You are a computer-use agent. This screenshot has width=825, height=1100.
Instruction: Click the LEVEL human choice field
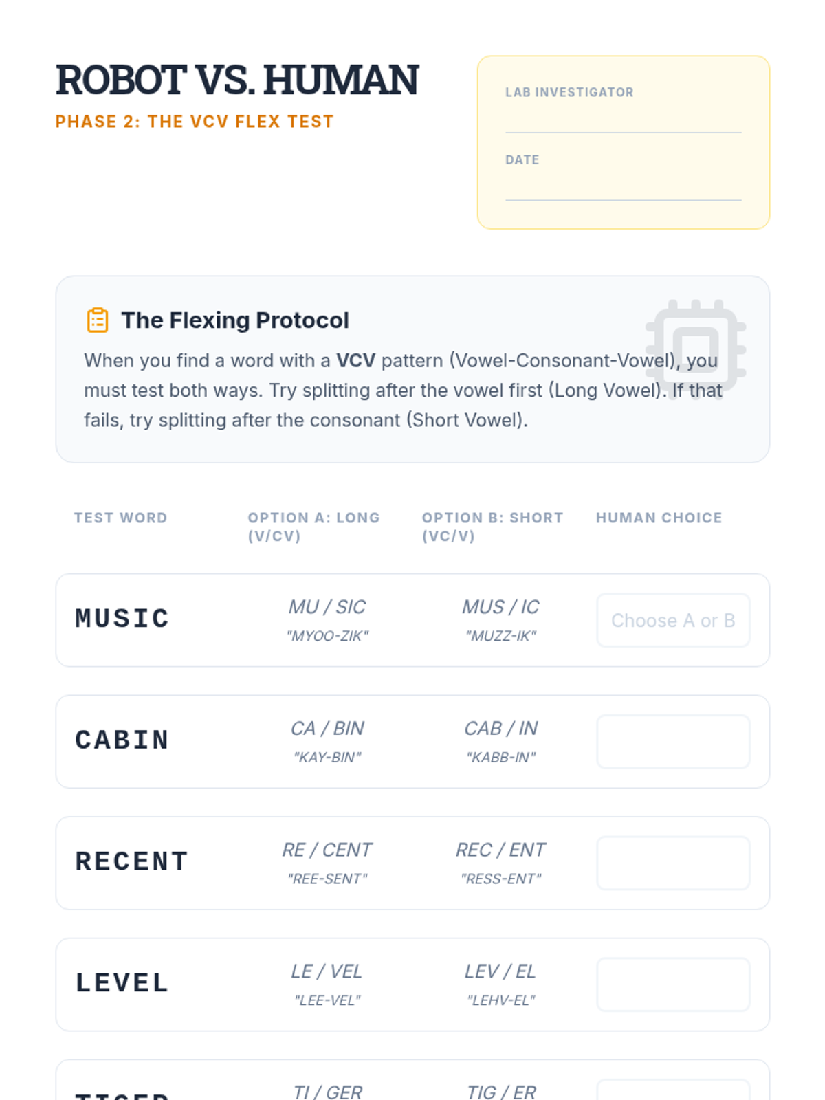tap(672, 984)
